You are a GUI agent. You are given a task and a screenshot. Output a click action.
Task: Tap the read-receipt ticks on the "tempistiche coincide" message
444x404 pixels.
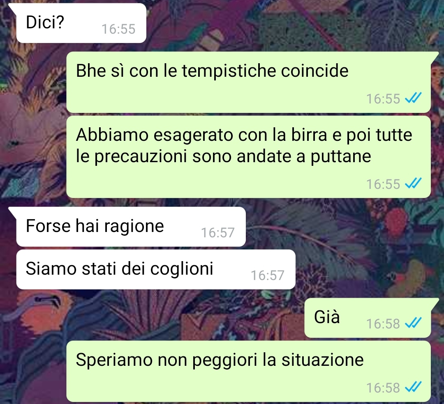(x=413, y=98)
